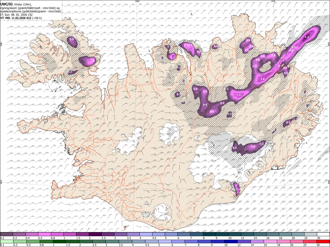Select the violet rain-scale swatch labeled 12
This screenshot has height=247, width=330.
[244, 241]
